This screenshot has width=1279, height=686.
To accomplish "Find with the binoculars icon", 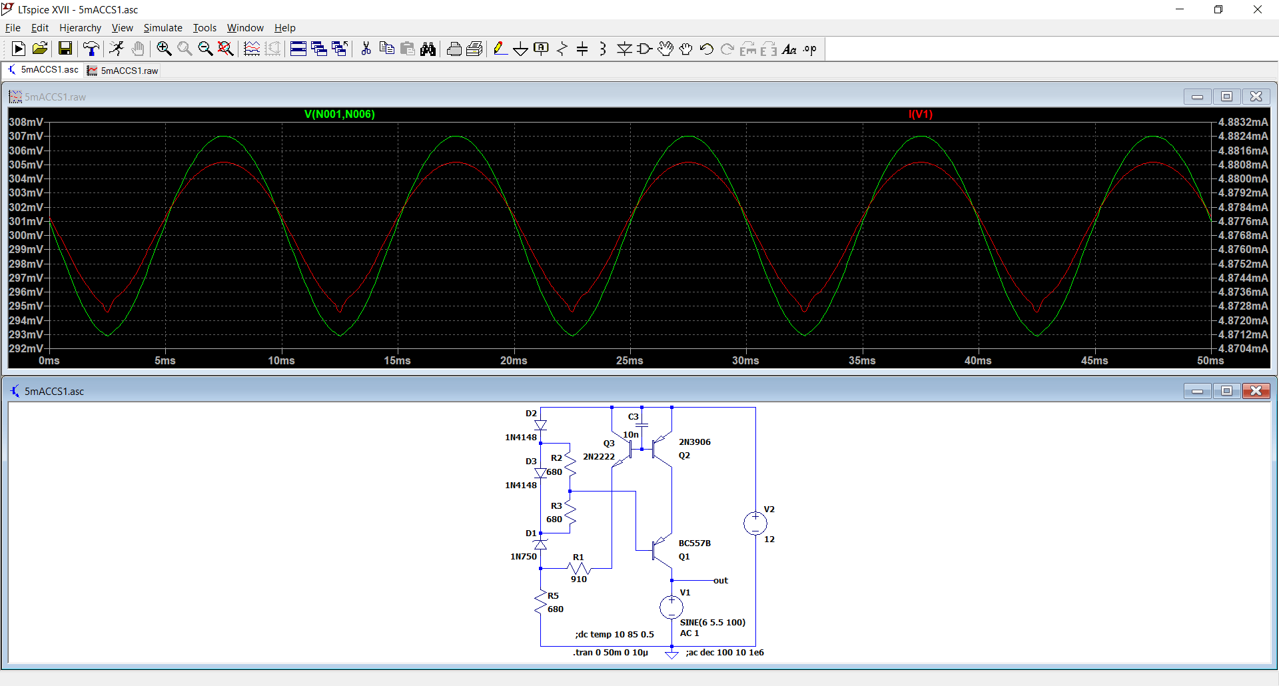I will (x=428, y=49).
